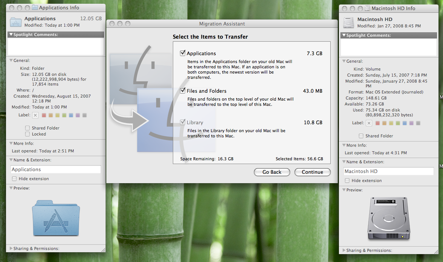
Task: Click Spotlight Comments box in Macintosh HD Info
Action: point(389,47)
